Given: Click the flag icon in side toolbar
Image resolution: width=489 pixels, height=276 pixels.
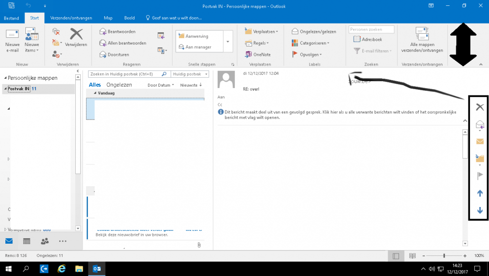Looking at the screenshot, I should tap(480, 176).
